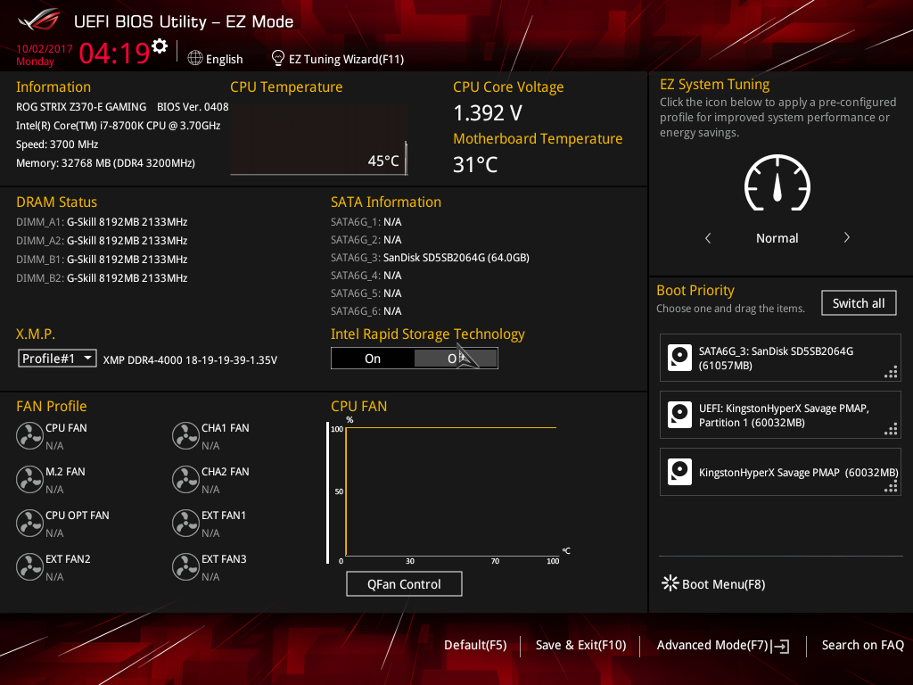Click the Normal tuning profile label
The image size is (913, 685).
coord(777,238)
